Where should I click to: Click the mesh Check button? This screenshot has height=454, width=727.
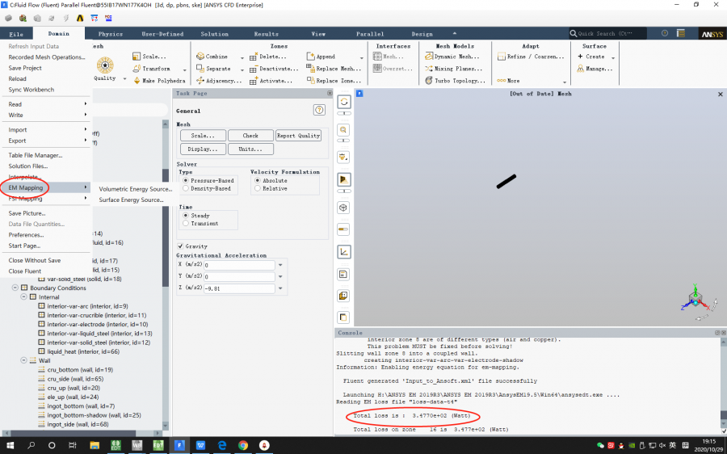[x=250, y=136]
